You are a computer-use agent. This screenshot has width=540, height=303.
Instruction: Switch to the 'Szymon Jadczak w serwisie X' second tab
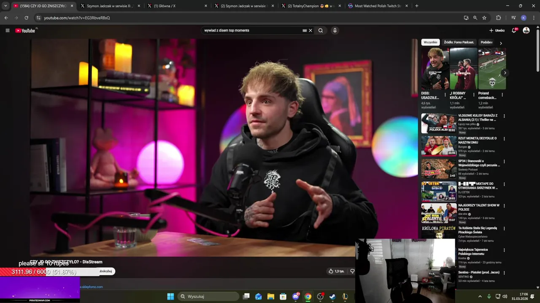click(110, 6)
